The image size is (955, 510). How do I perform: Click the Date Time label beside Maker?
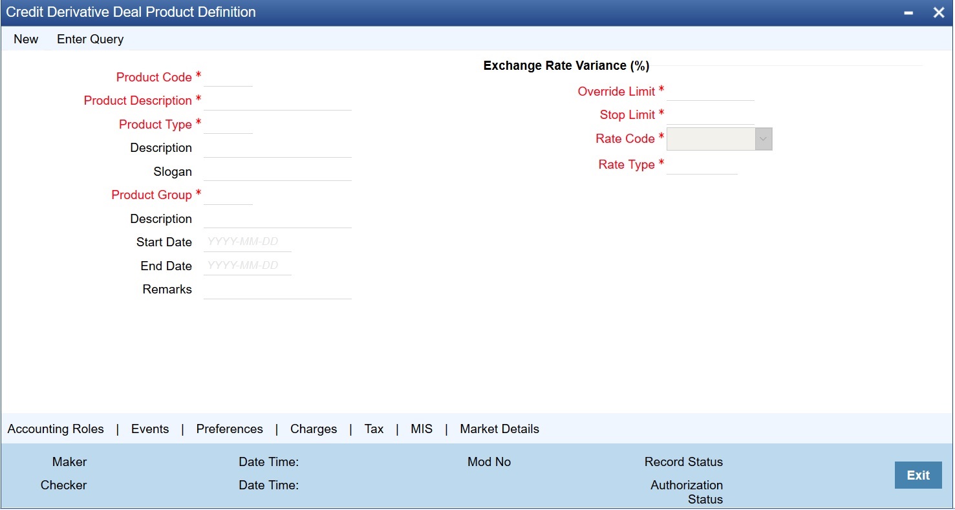[269, 462]
